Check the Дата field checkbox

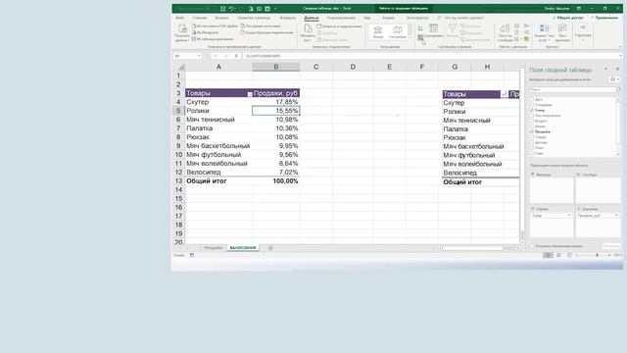point(532,99)
